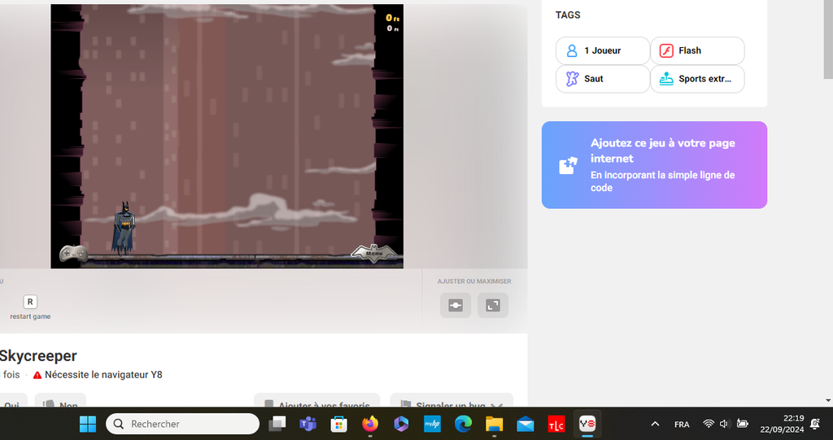The height and width of the screenshot is (440, 833).
Task: Maximize the game with fullscreen icon
Action: pos(492,305)
